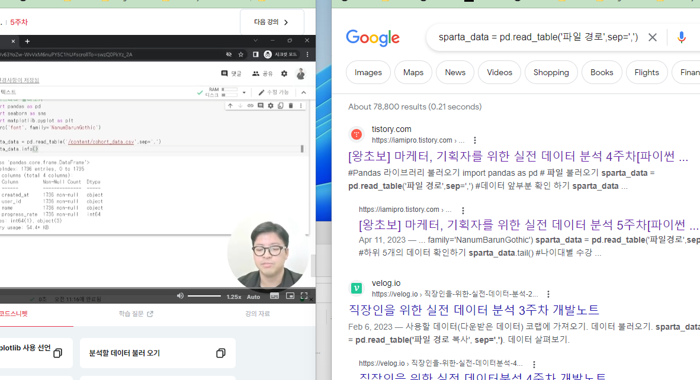Click the Google logo

373,38
